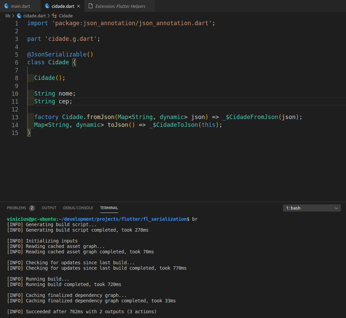Screen dimensions: 346x318
Task: Click the class symbol icon in breadcrumb
Action: 54,16
